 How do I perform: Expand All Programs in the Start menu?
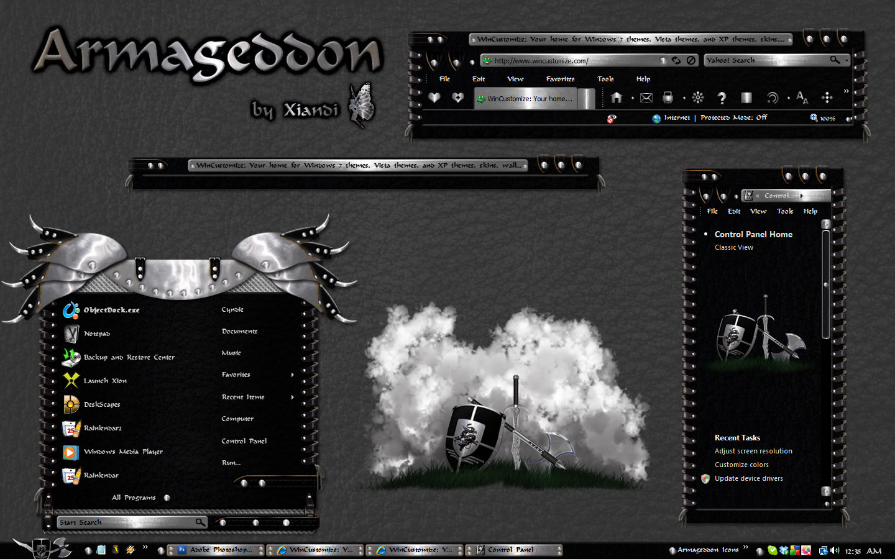[140, 498]
